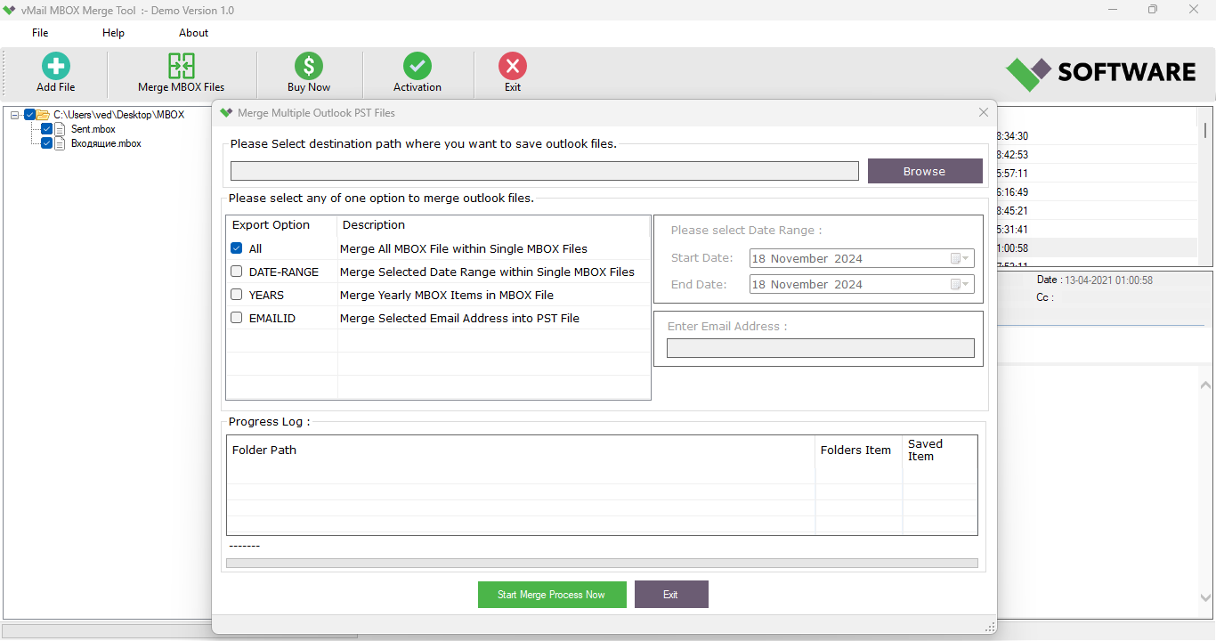Click preview pane scroll up arrow

pos(1206,385)
